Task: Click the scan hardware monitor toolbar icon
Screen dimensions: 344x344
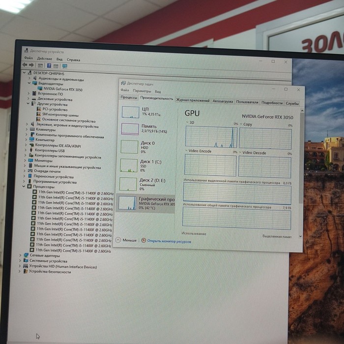Action: coord(65,66)
